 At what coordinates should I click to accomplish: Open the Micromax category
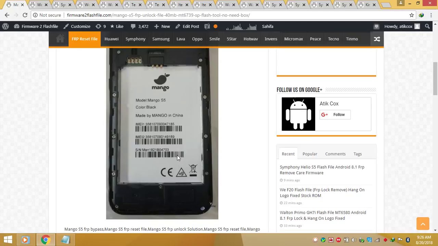[x=294, y=39]
